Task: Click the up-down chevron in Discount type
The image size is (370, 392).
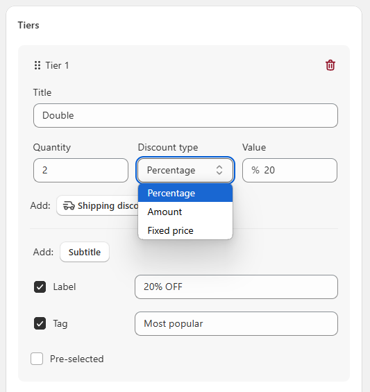Action: [219, 170]
